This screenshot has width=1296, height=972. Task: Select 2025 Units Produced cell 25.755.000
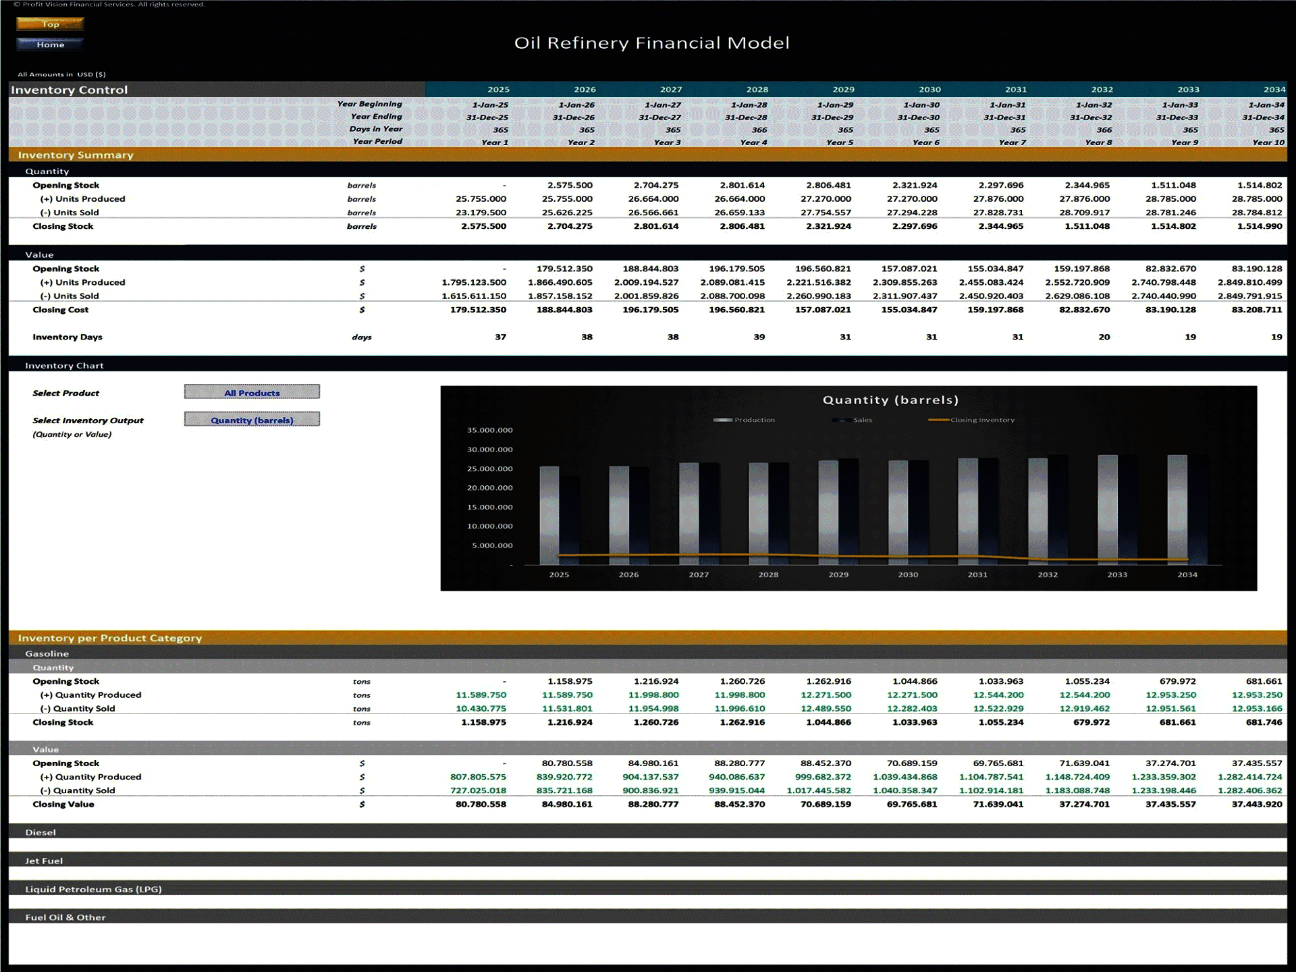point(481,198)
